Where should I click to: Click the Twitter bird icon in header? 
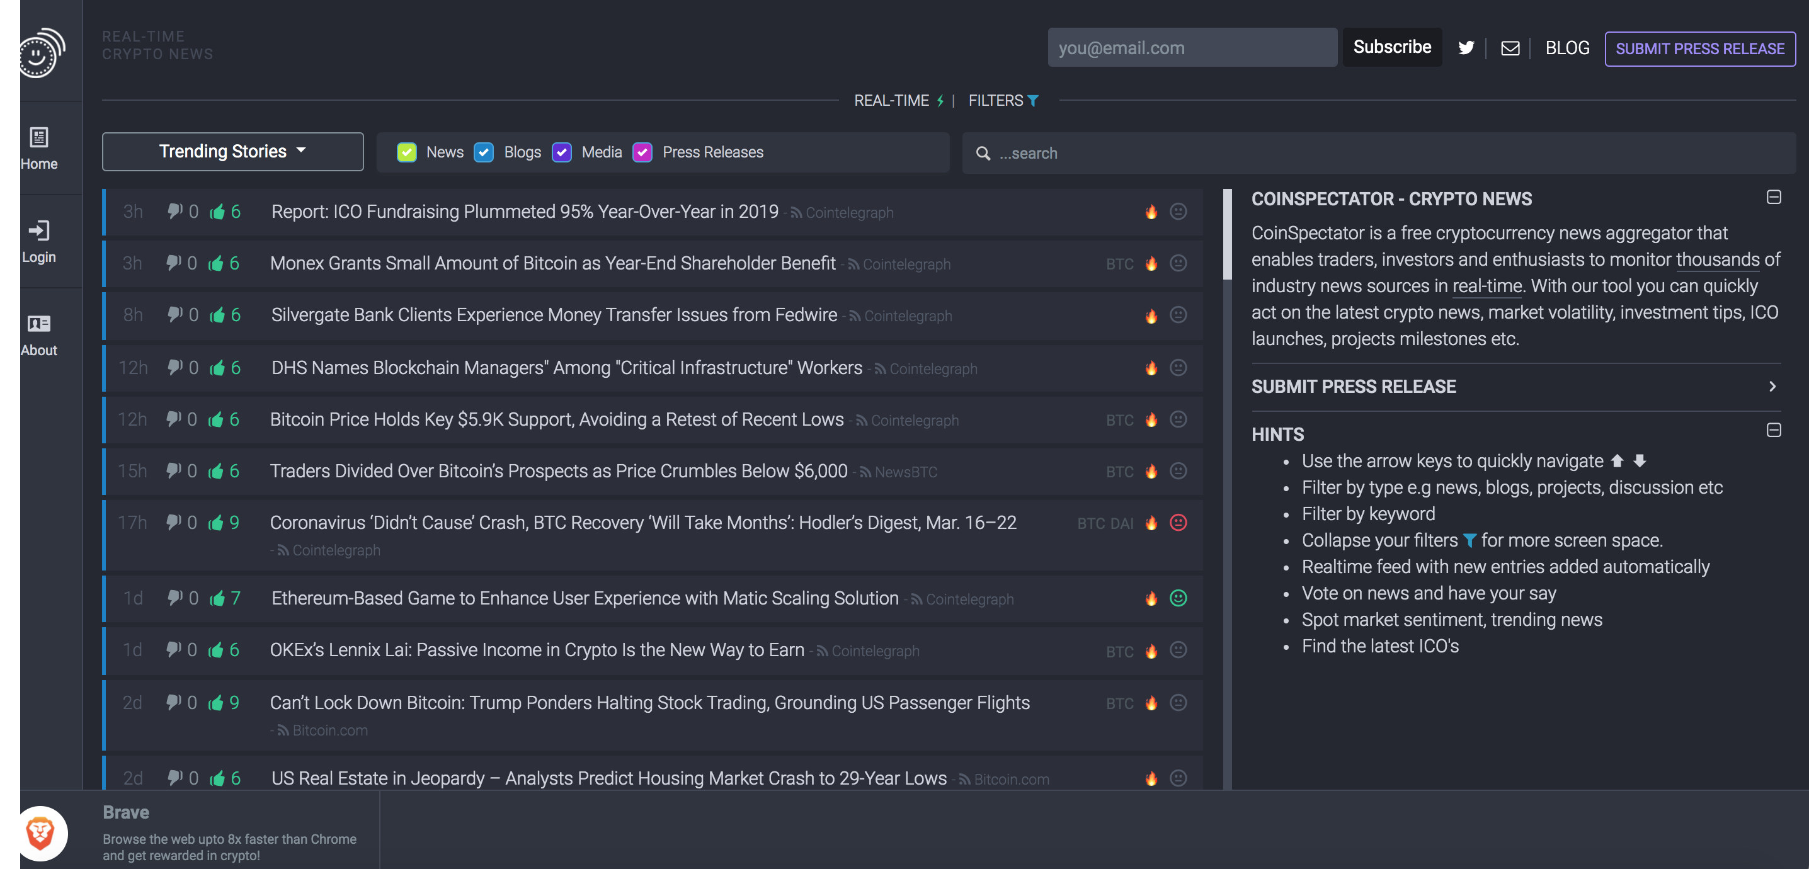point(1466,48)
